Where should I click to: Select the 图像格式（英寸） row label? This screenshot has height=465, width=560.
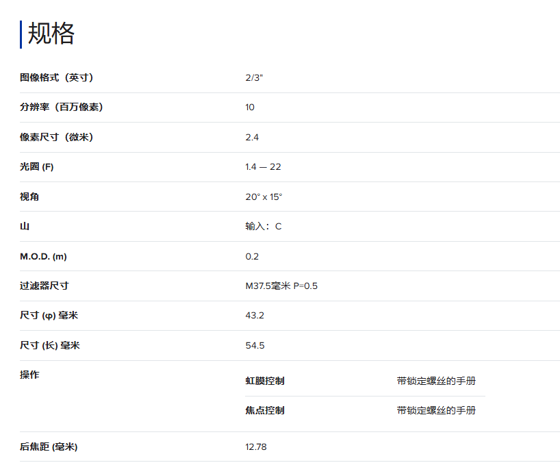(x=56, y=77)
